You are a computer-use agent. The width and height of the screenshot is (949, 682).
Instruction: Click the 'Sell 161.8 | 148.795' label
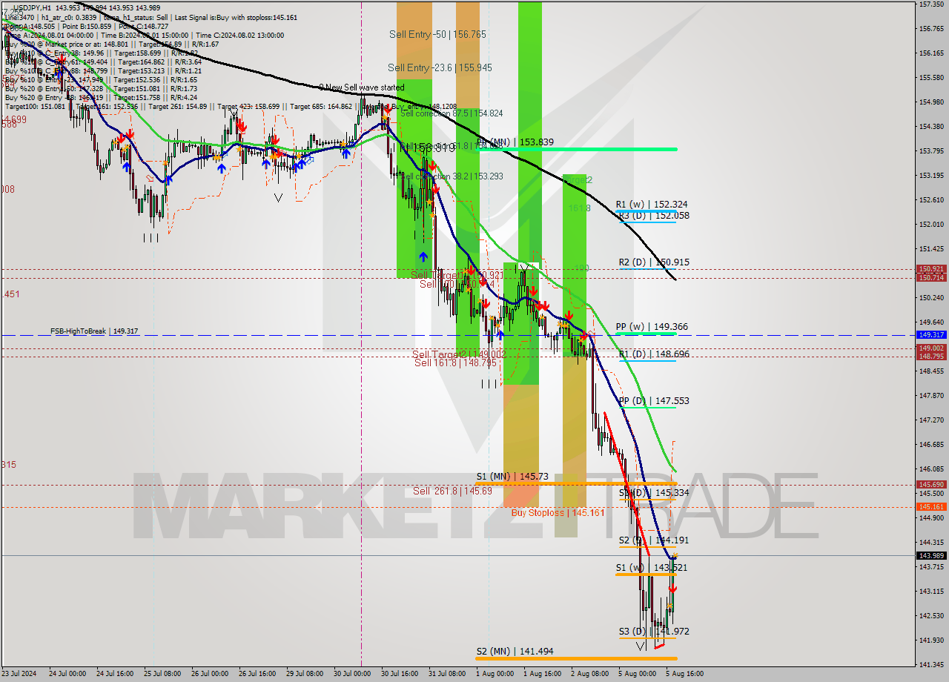[454, 362]
